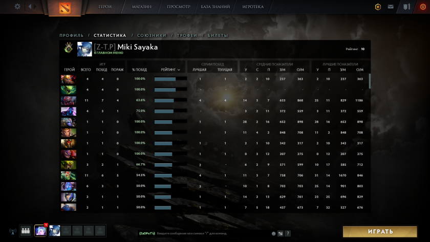
Task: Select hero portrait in 66.7% win row
Action: (x=69, y=164)
